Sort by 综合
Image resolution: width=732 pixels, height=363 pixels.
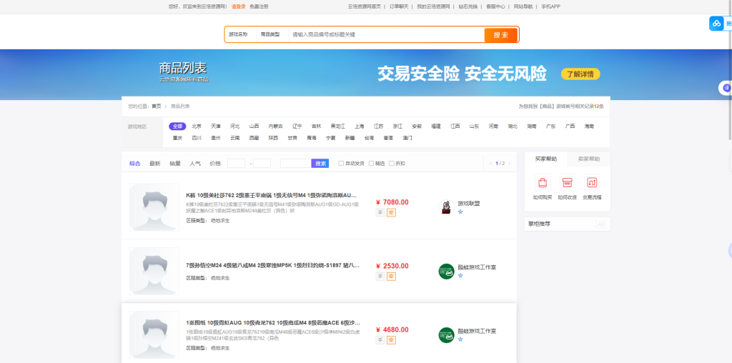tap(135, 164)
